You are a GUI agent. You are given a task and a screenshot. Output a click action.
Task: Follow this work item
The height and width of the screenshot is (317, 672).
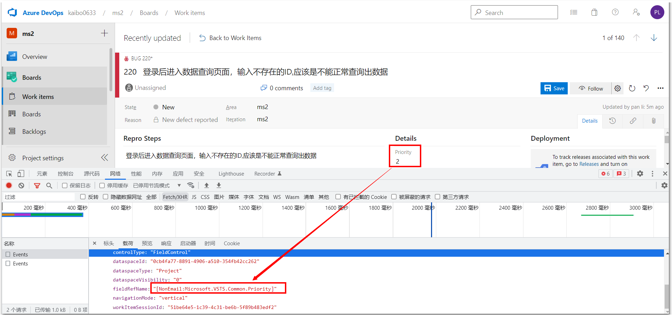tap(590, 88)
